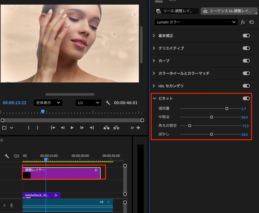259x213 pixels.
Task: Disable the ビネット section toggle
Action: (x=246, y=98)
